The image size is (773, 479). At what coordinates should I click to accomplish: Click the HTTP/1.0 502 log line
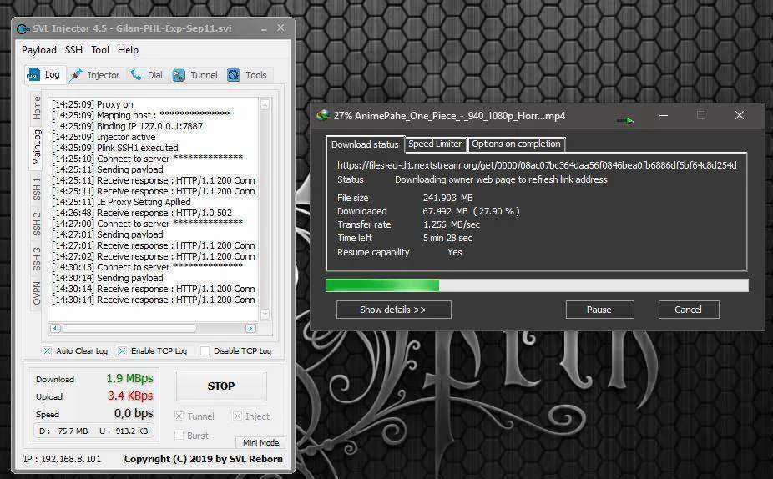click(x=141, y=213)
